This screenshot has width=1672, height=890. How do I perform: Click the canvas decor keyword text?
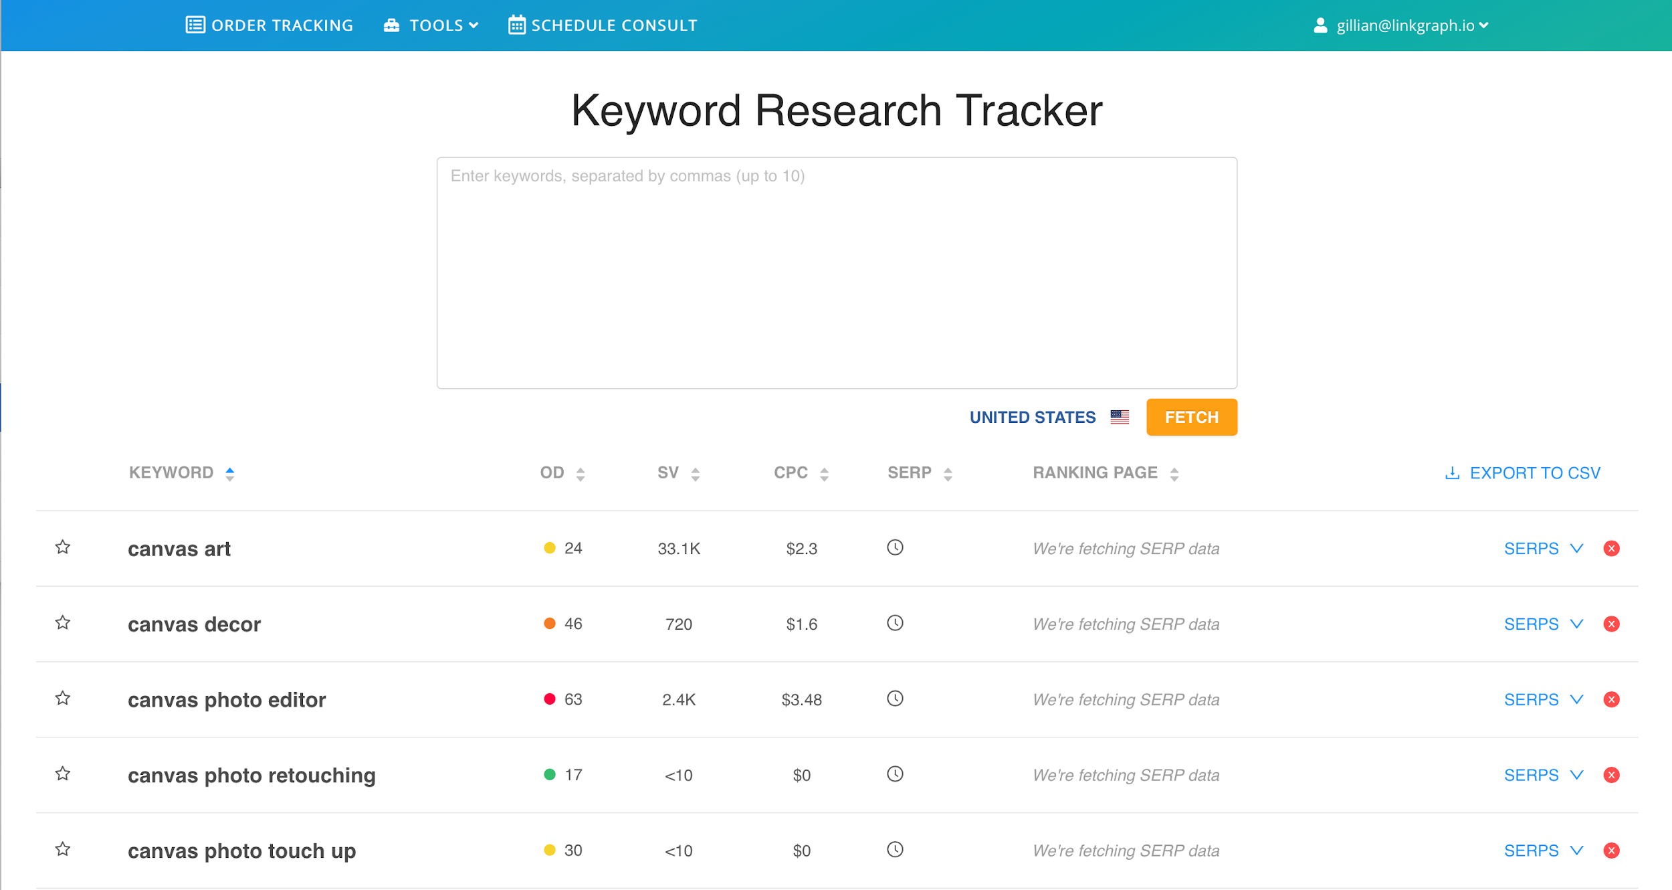coord(194,624)
